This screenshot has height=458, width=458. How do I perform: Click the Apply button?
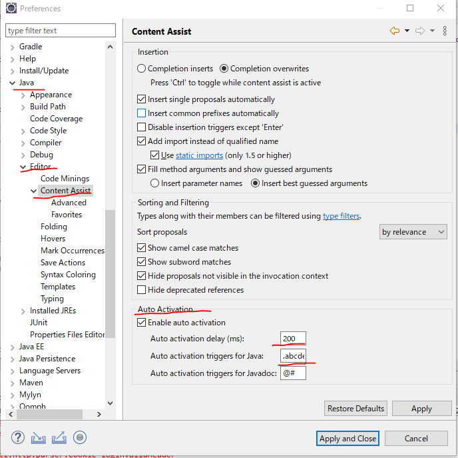tap(421, 408)
